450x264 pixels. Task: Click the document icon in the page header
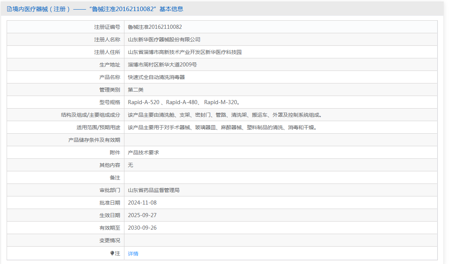[9, 9]
